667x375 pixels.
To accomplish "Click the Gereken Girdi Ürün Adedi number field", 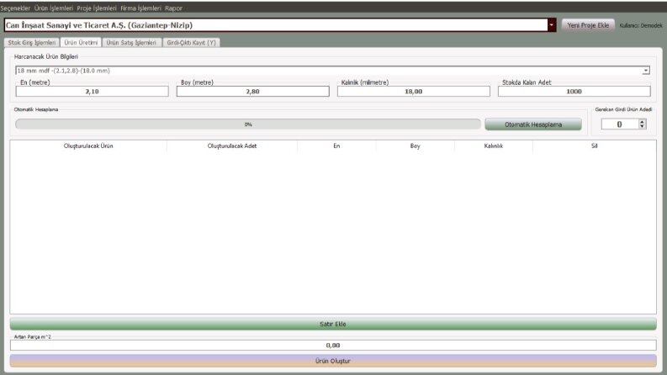I will 619,124.
